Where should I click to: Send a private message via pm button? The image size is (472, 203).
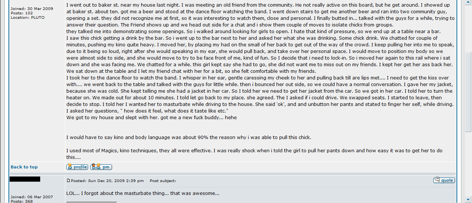(x=101, y=167)
